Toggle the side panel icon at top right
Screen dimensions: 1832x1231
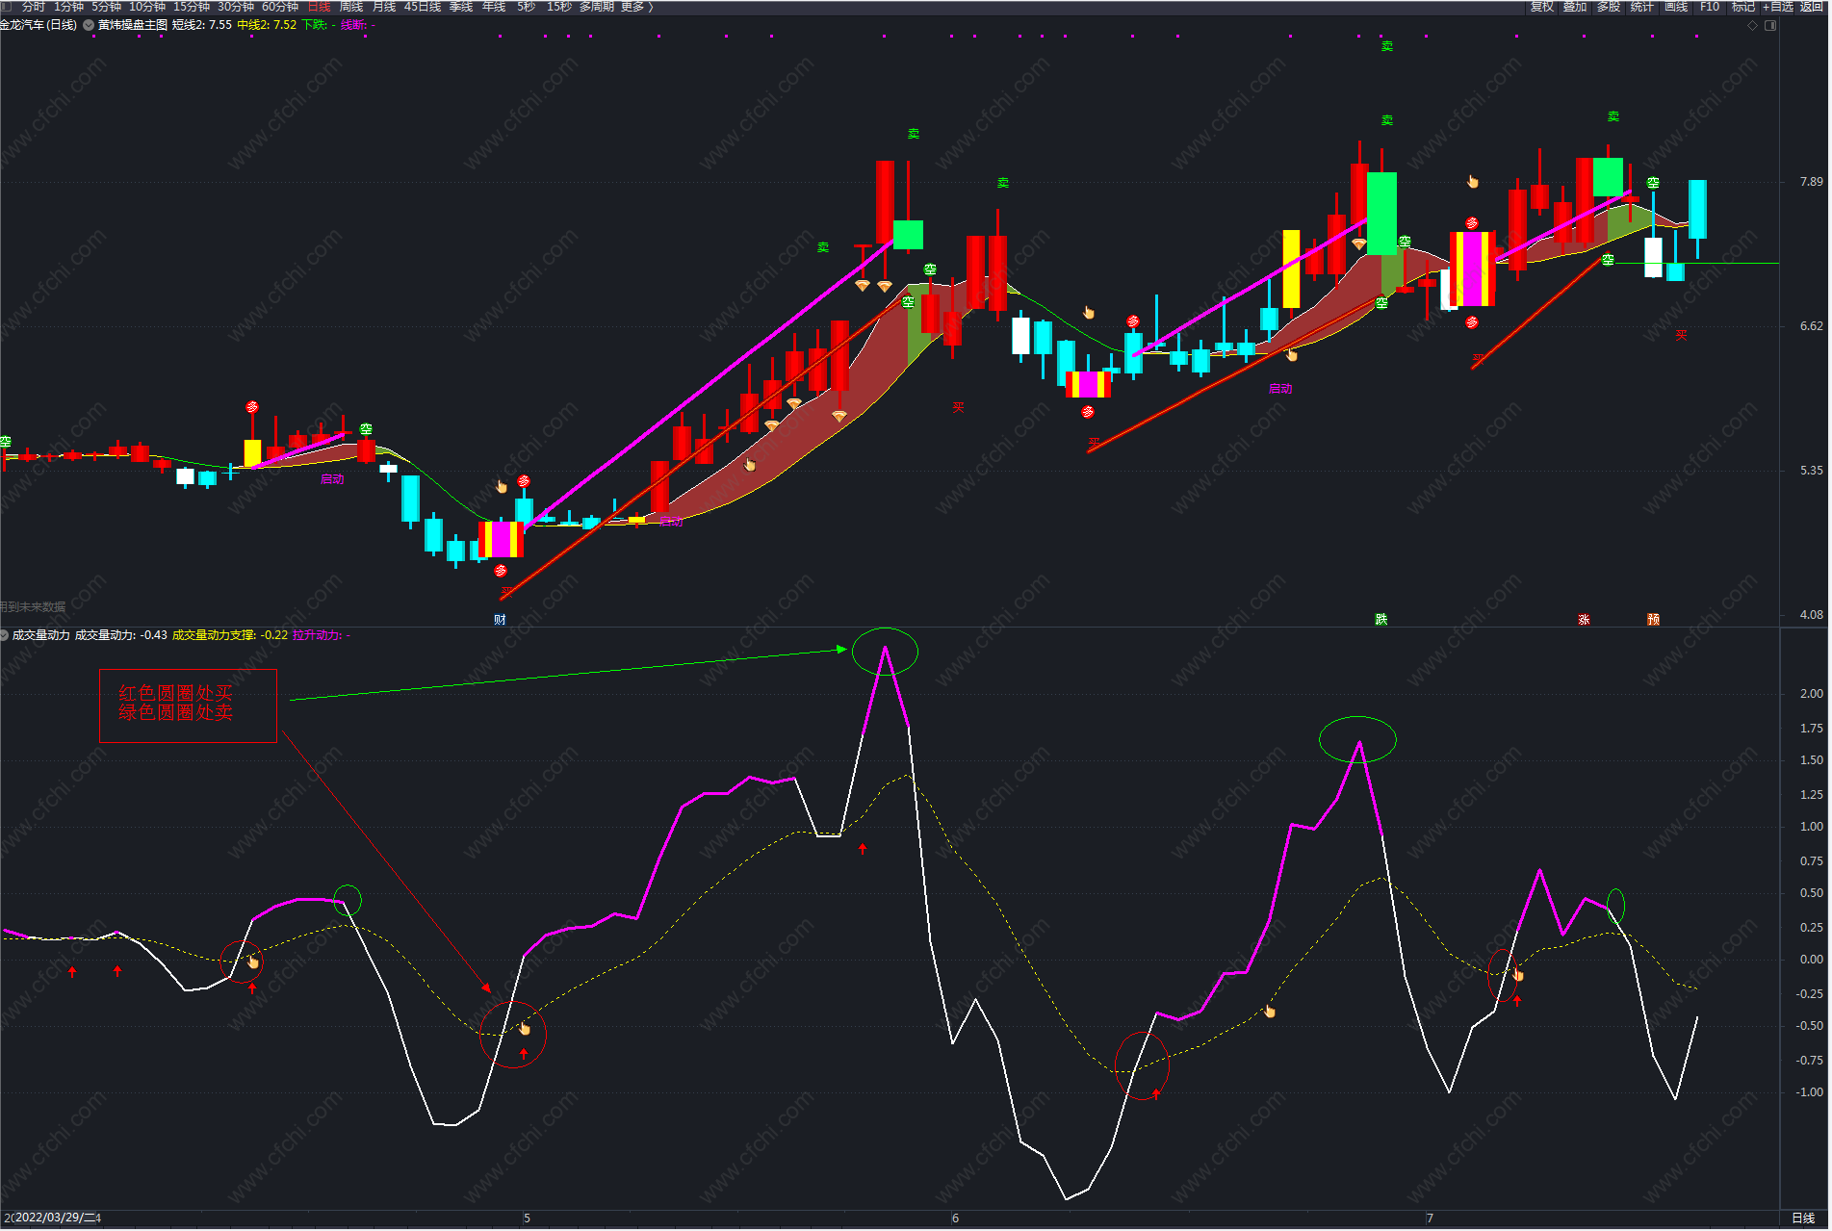1770,26
